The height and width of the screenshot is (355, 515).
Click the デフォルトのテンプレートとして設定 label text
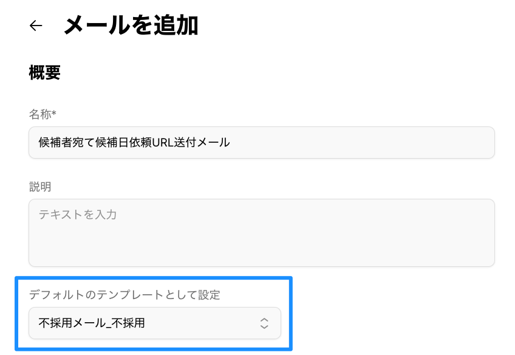coord(124,294)
